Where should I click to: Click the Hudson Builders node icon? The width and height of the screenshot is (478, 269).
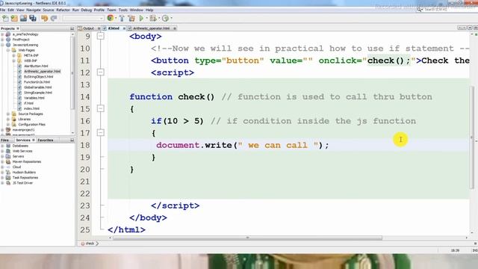8,173
